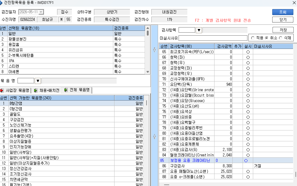Click the 미실시사유 input field

(x=213, y=38)
